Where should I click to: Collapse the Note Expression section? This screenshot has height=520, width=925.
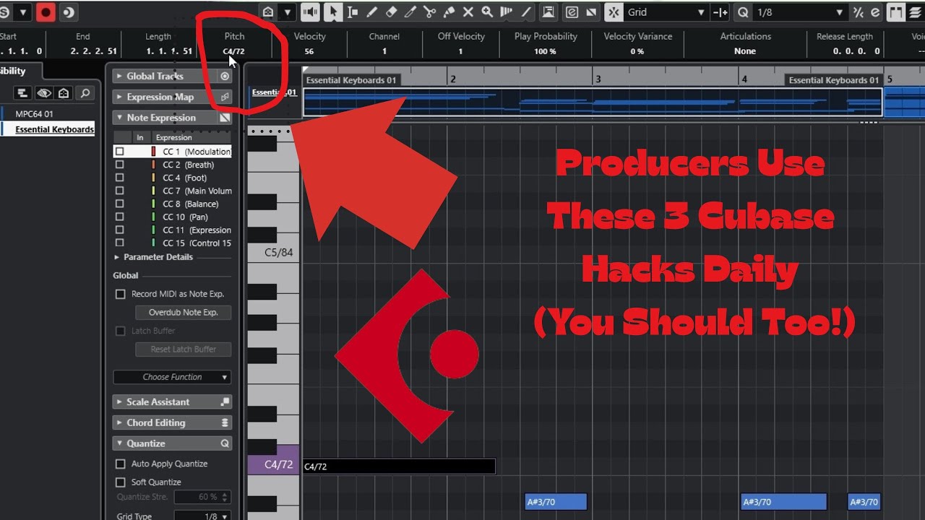pos(119,118)
